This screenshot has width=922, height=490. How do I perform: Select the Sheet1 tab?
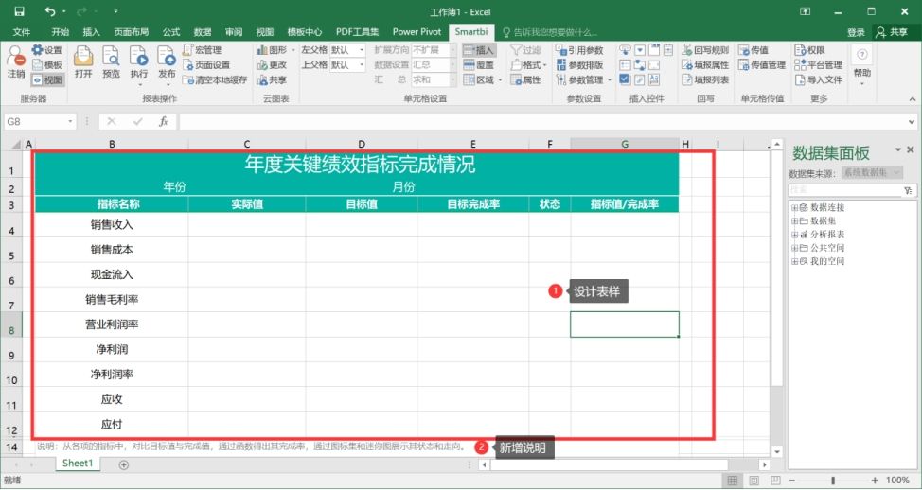point(79,463)
